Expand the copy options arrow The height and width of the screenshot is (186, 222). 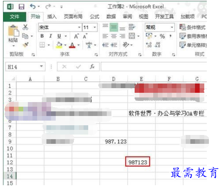pyautogui.click(x=32, y=36)
